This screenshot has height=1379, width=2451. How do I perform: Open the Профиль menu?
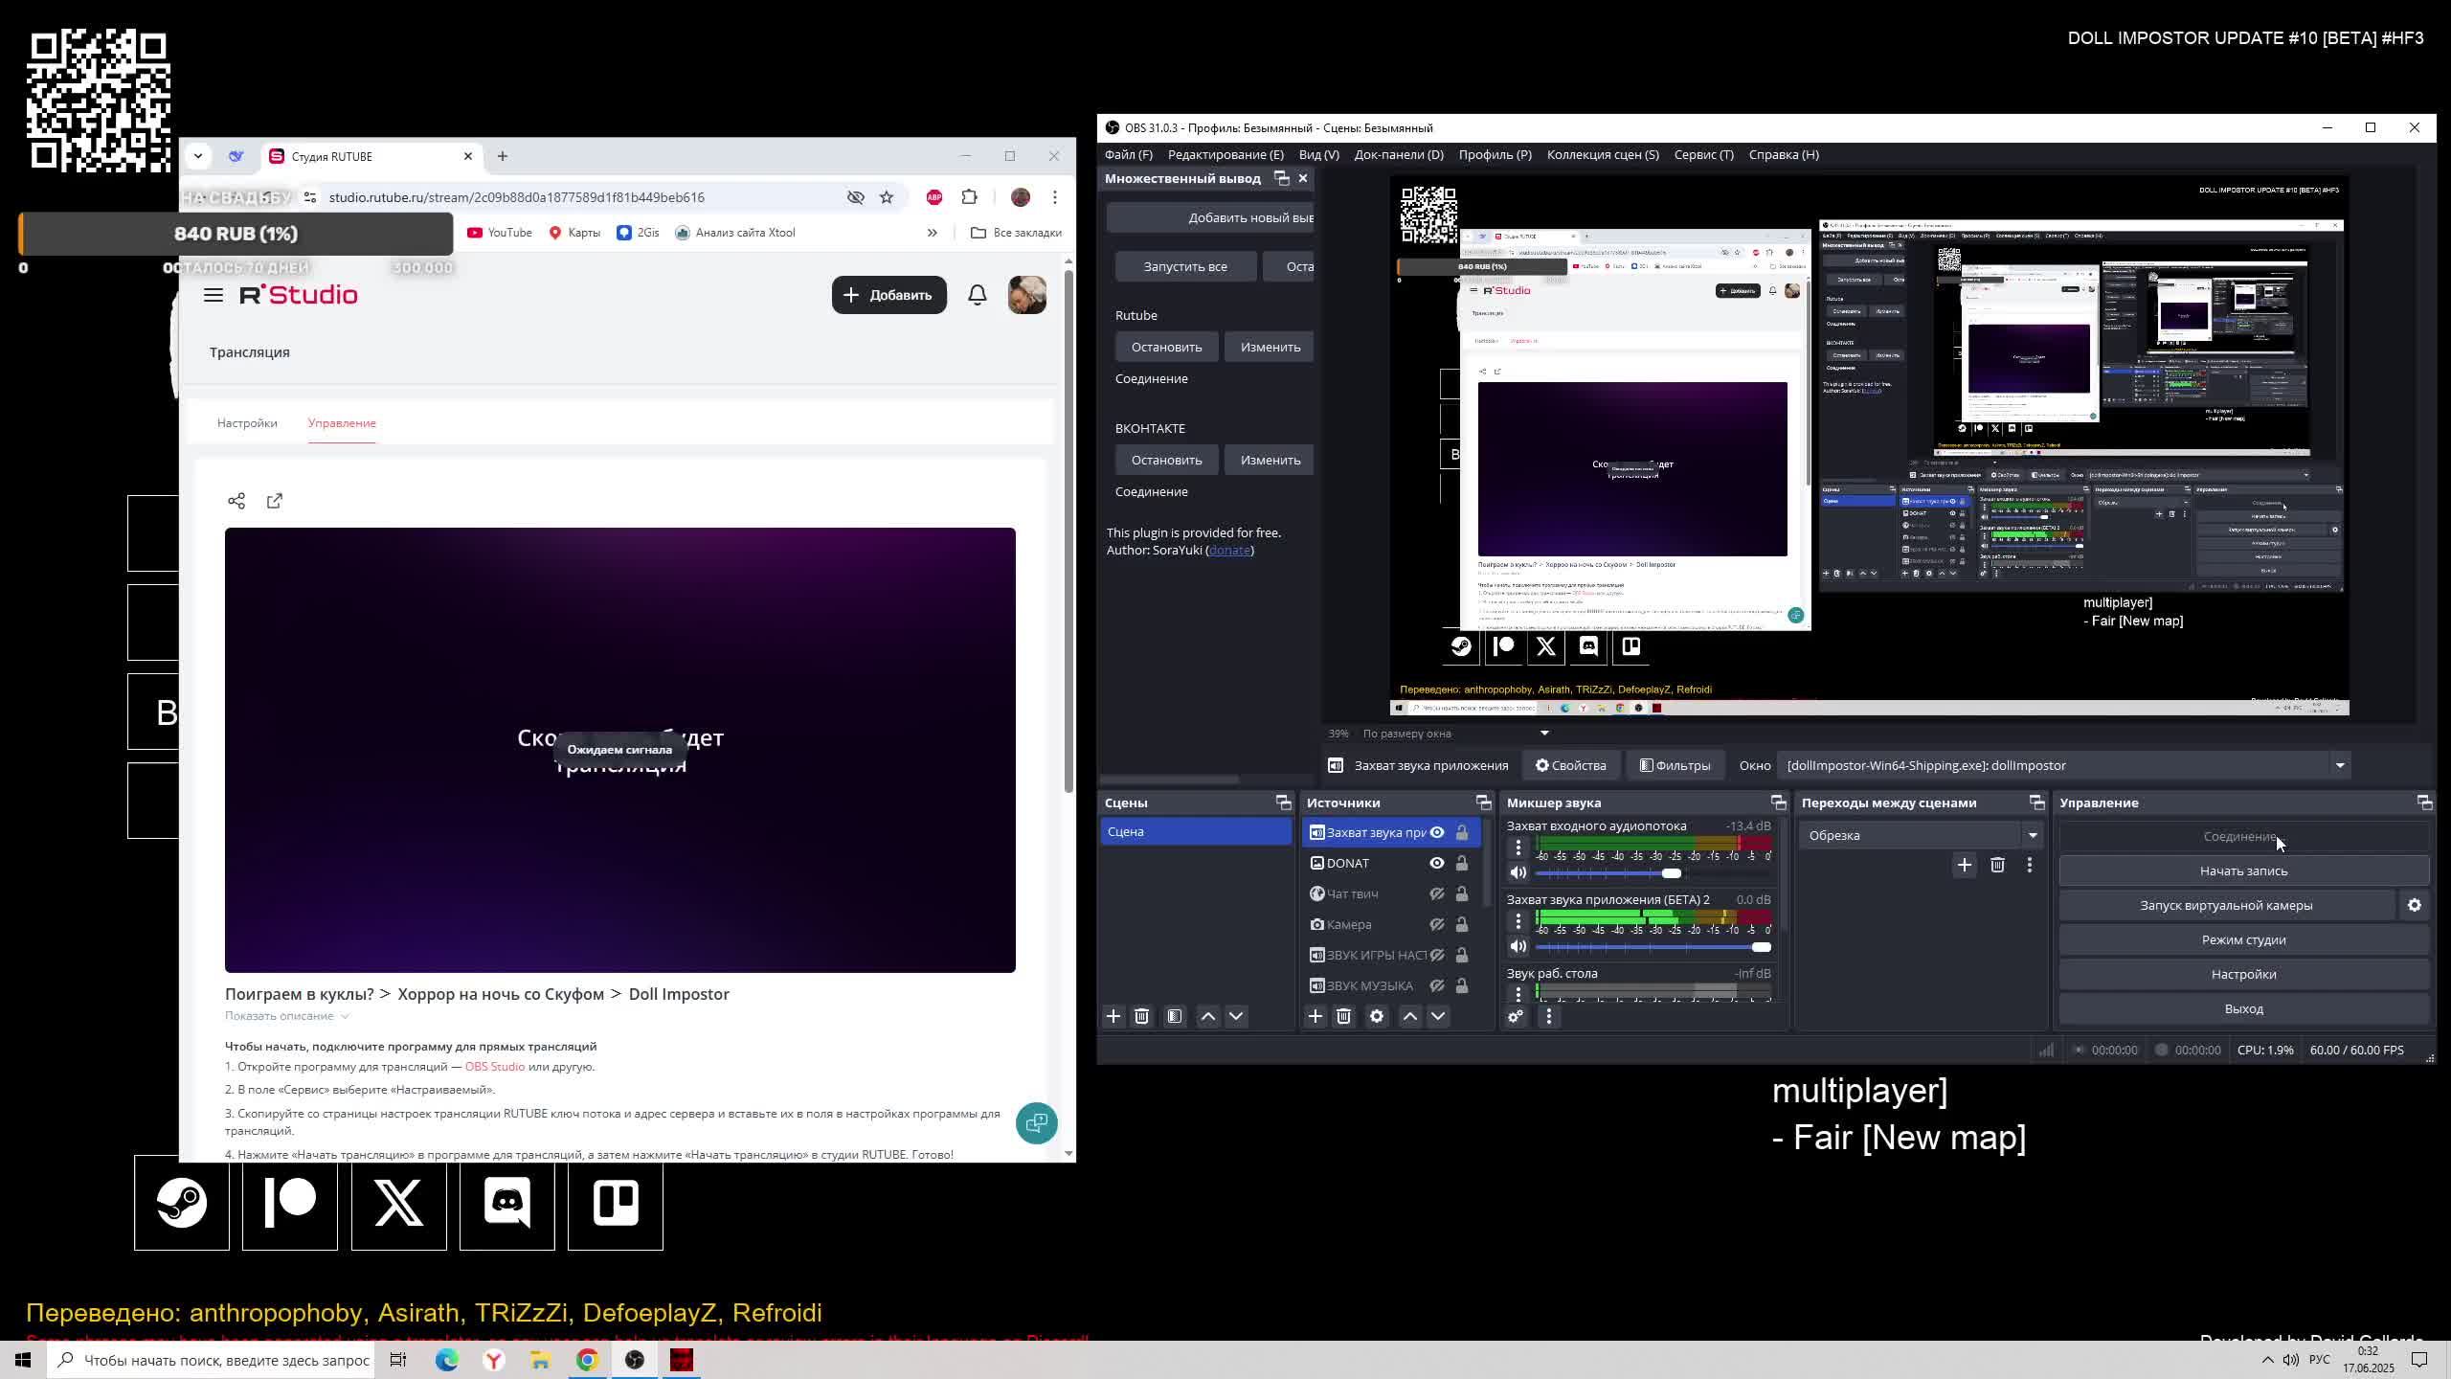point(1495,154)
